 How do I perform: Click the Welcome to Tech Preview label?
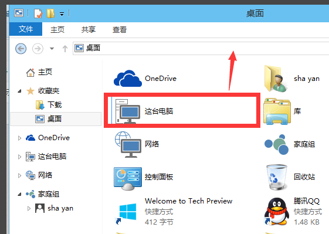(189, 201)
